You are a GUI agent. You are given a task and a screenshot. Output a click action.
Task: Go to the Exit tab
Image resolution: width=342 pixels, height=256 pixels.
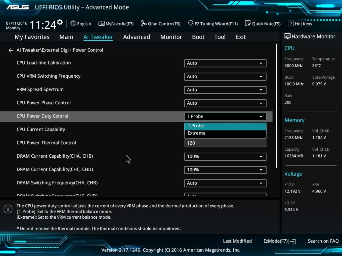241,37
